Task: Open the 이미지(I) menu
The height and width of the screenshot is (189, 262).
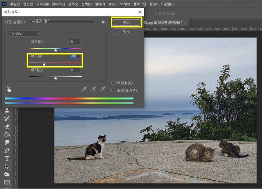Action: point(43,4)
